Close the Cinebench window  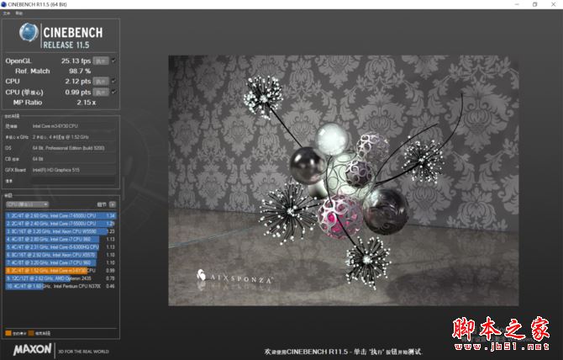pyautogui.click(x=553, y=4)
